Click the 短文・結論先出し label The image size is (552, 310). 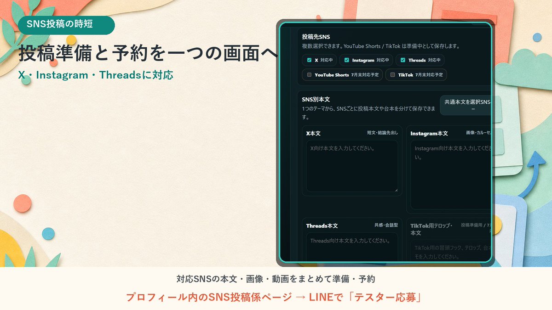click(383, 133)
